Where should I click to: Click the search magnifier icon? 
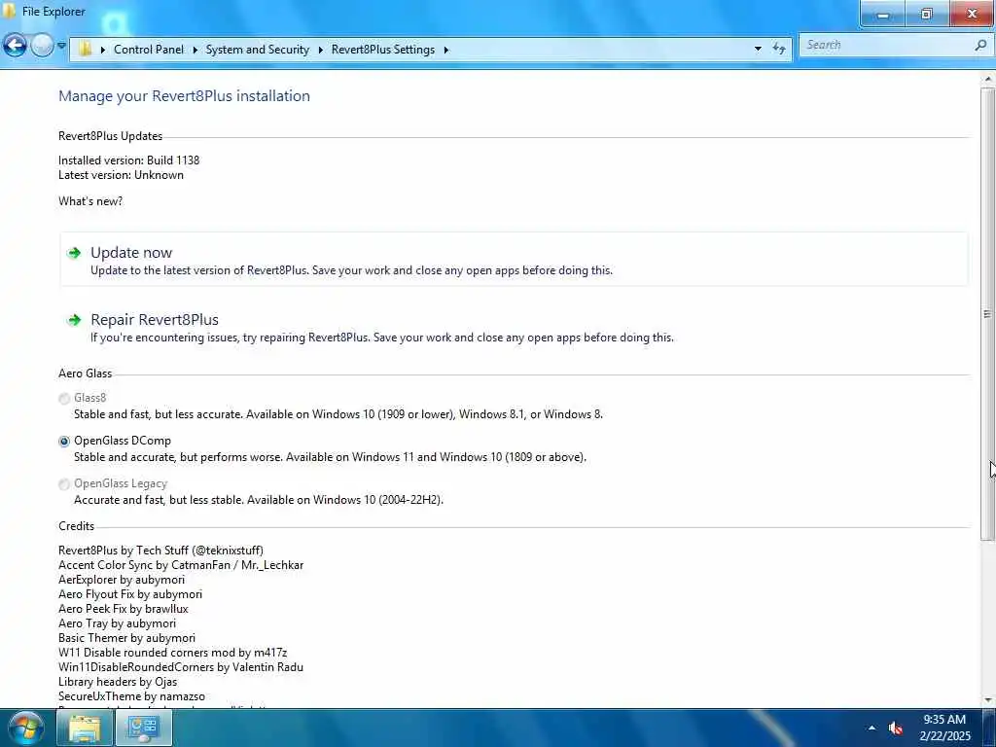[981, 45]
